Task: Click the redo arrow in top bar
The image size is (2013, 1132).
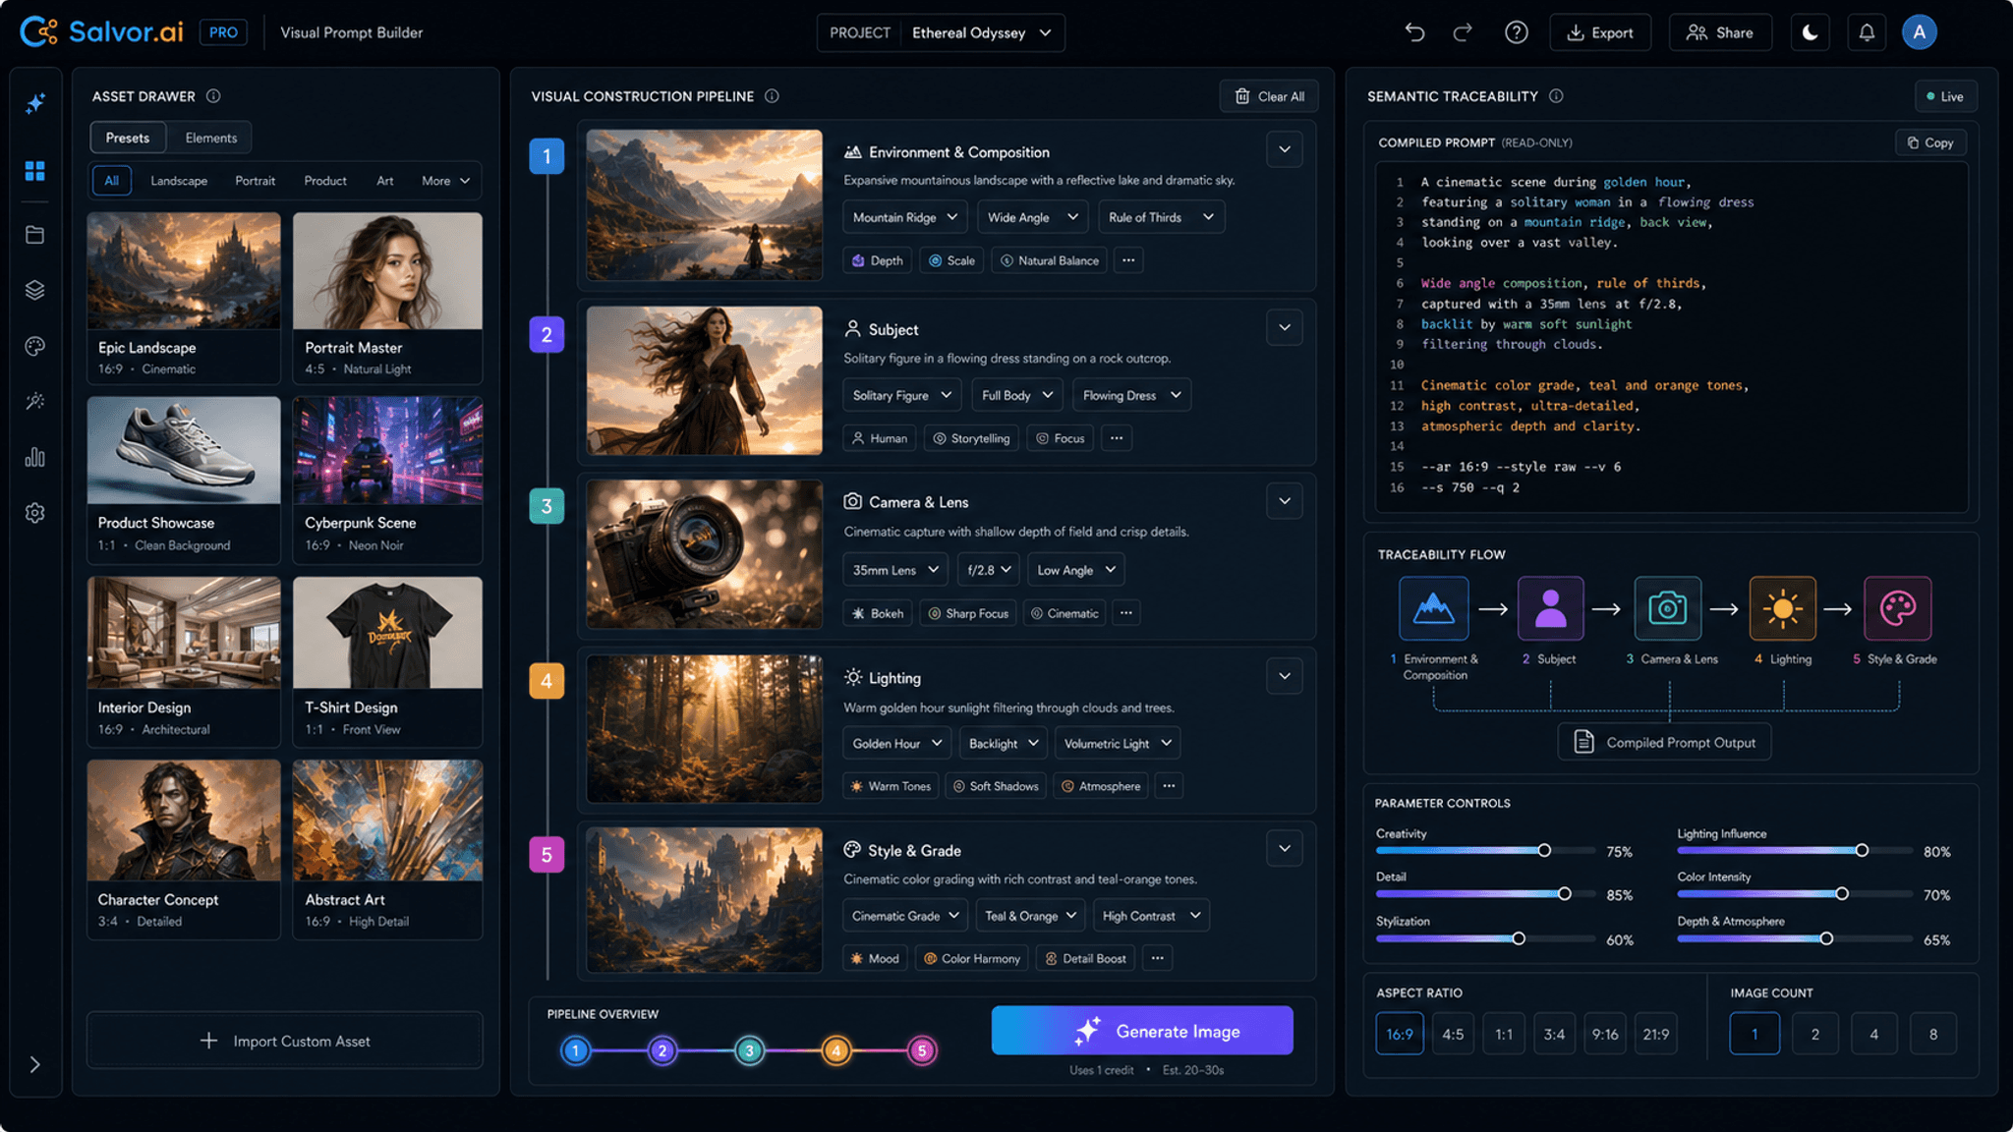Action: [1463, 32]
